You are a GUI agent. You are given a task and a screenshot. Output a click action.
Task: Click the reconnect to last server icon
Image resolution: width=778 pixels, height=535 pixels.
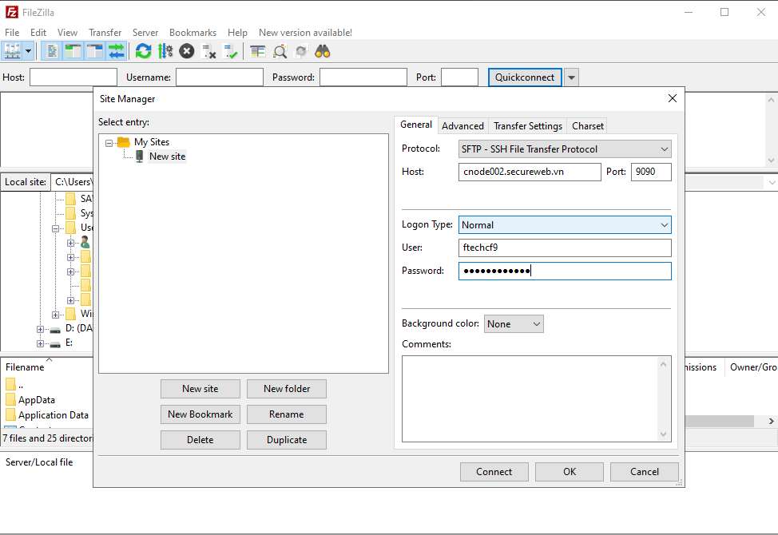click(x=230, y=51)
